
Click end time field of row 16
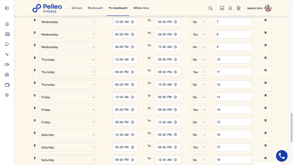(x=168, y=135)
